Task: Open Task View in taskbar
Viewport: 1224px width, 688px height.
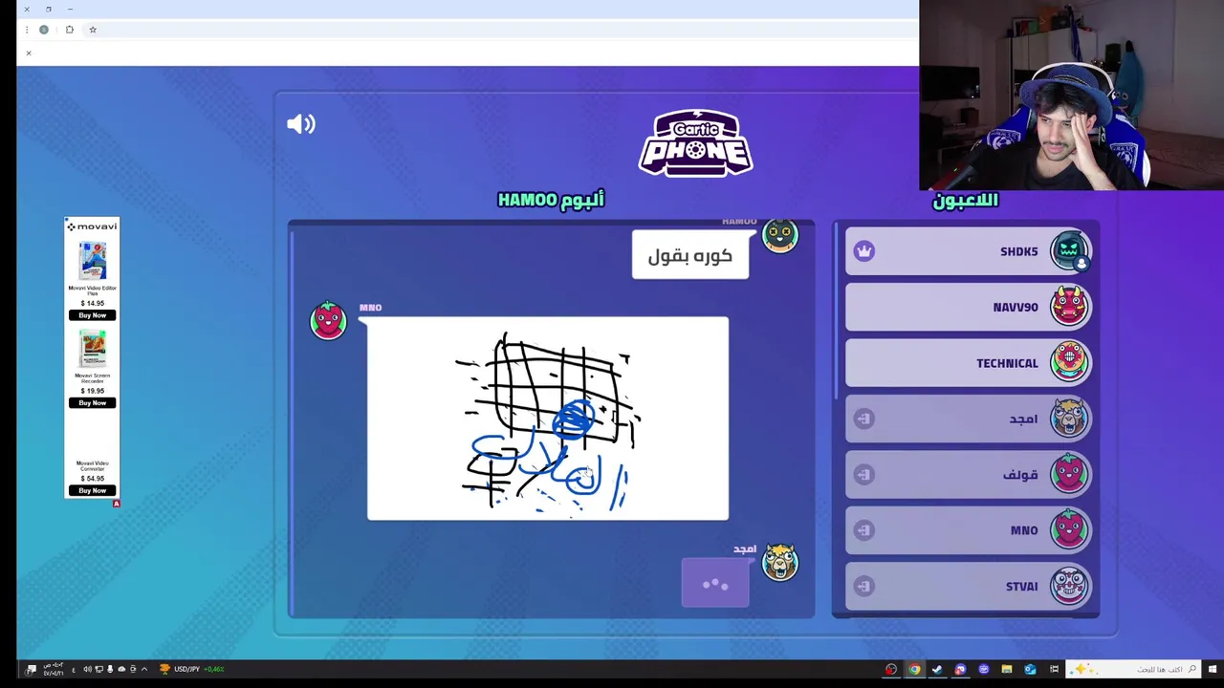Action: pyautogui.click(x=1054, y=669)
